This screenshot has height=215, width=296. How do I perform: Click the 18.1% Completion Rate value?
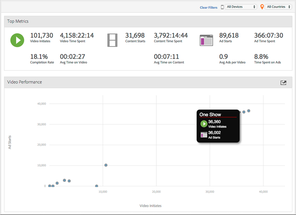39,57
